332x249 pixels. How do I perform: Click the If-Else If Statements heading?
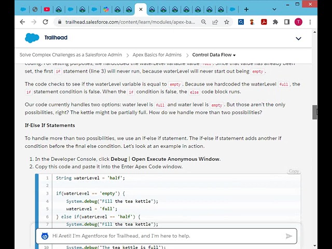[50, 126]
